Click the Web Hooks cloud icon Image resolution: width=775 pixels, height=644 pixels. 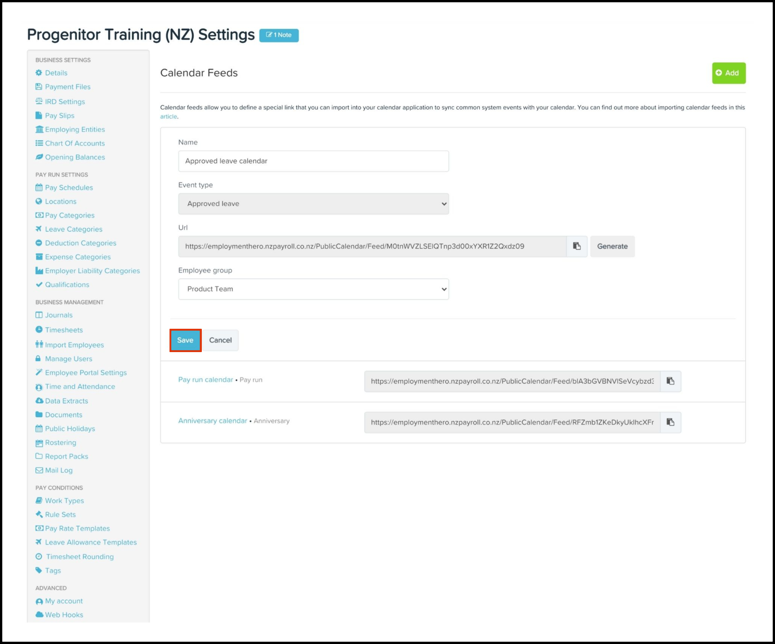[39, 614]
